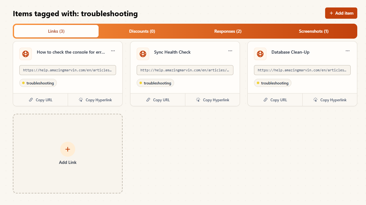The image size is (366, 205).
Task: Click the Add Link label
Action: pos(68,162)
